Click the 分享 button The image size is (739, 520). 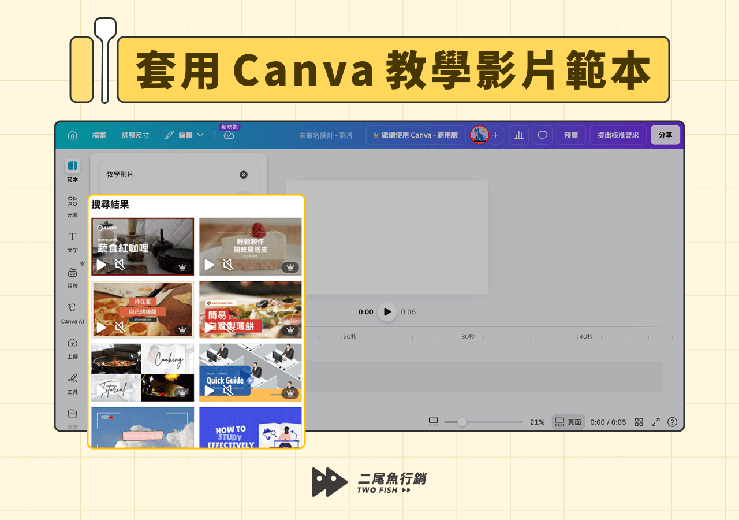(665, 135)
